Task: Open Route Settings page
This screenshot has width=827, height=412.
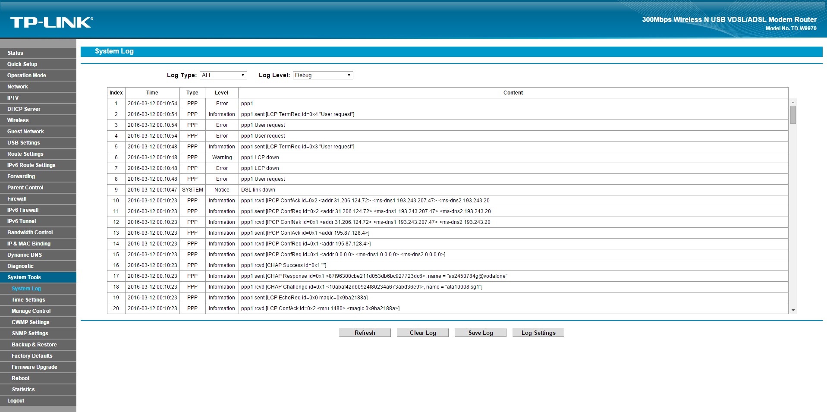Action: [x=38, y=154]
